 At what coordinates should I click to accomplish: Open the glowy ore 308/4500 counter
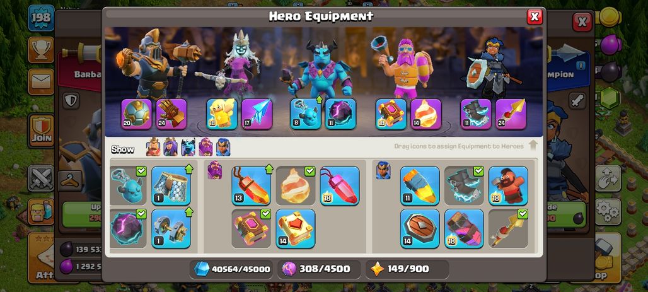click(319, 269)
